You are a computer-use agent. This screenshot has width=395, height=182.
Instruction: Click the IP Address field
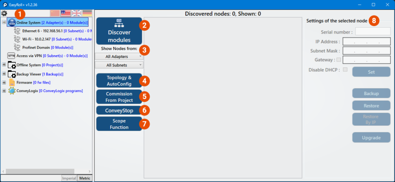tap(367, 41)
